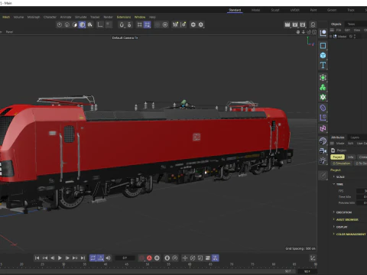This screenshot has height=275, width=367.
Task: Select the Info button in Attributes
Action: click(x=351, y=157)
